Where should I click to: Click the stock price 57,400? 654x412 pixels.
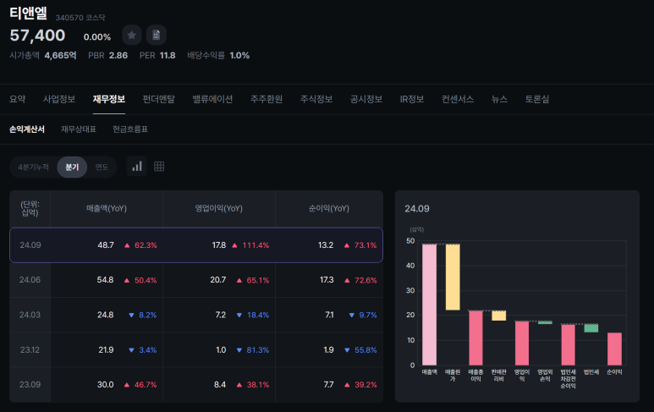pos(37,36)
